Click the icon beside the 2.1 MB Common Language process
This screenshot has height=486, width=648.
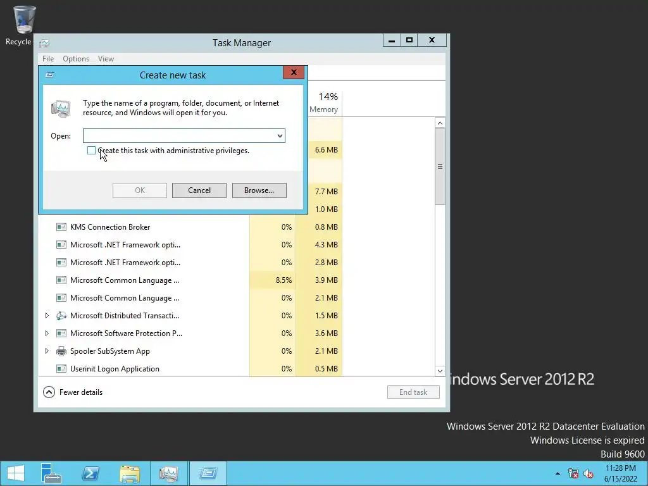coord(61,298)
